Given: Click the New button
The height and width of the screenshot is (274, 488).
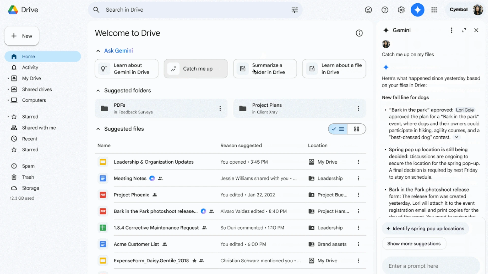Looking at the screenshot, I should (x=22, y=36).
